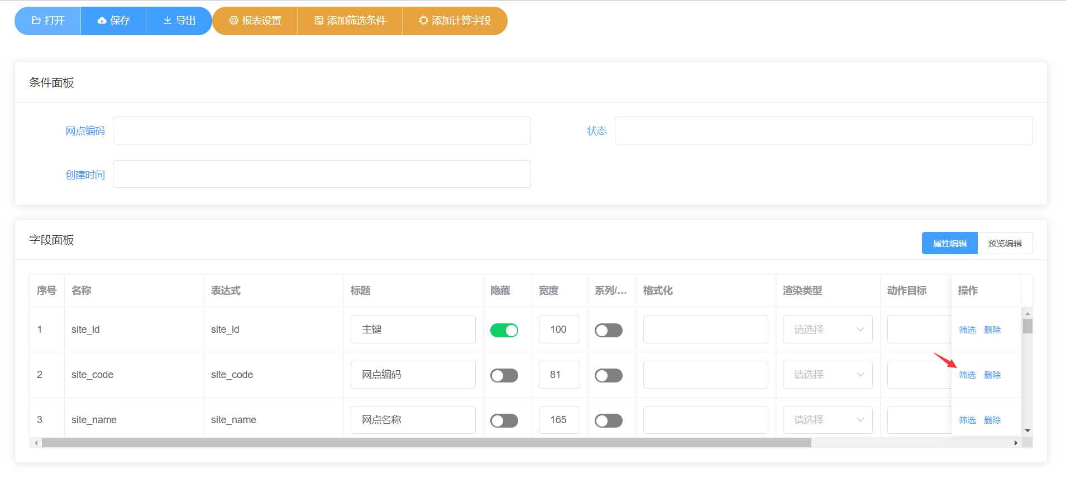1066x499 pixels.
Task: Disable hidden toggle for site_id row
Action: pyautogui.click(x=504, y=330)
